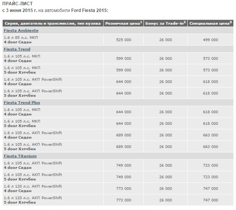Click footnote marker 3 on Специальная цена
Viewport: 236px width, 210px height.
click(x=231, y=22)
